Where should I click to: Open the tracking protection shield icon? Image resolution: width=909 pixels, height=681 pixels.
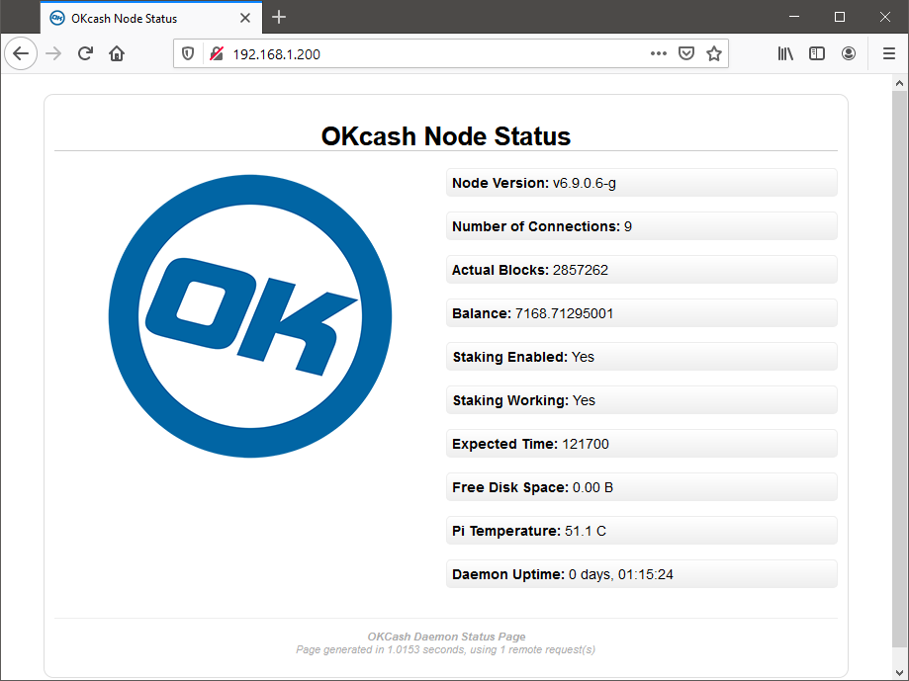coord(188,53)
